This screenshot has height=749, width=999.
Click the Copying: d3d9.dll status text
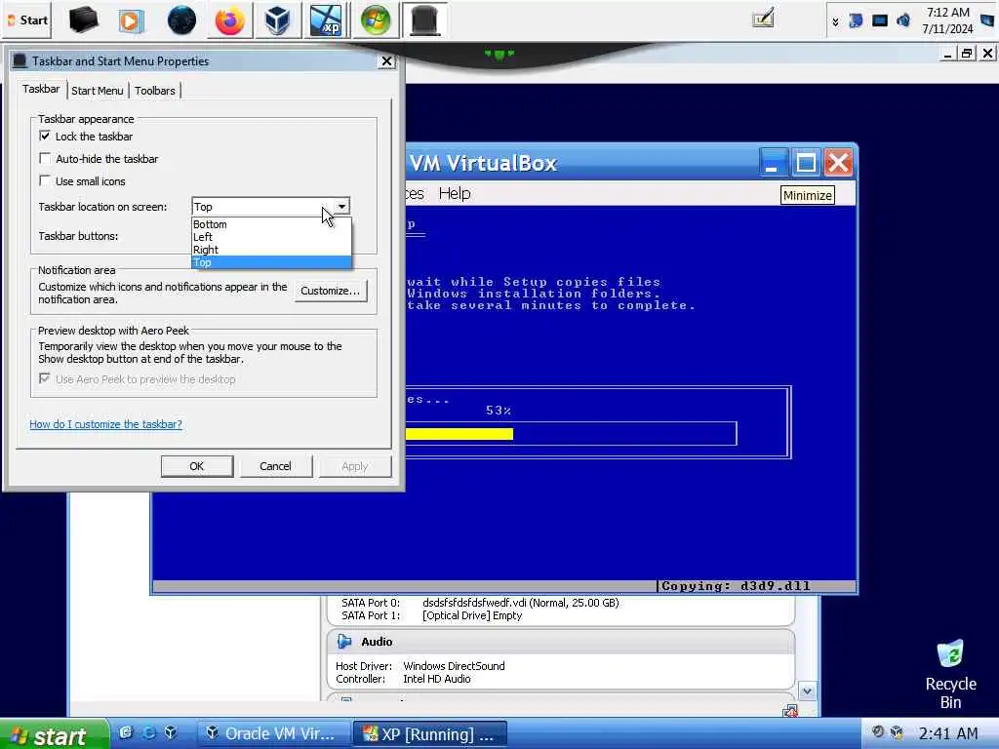736,586
